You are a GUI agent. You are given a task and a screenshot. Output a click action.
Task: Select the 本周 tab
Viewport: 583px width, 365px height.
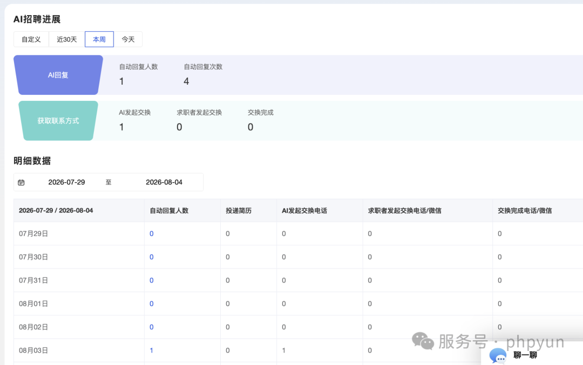99,39
